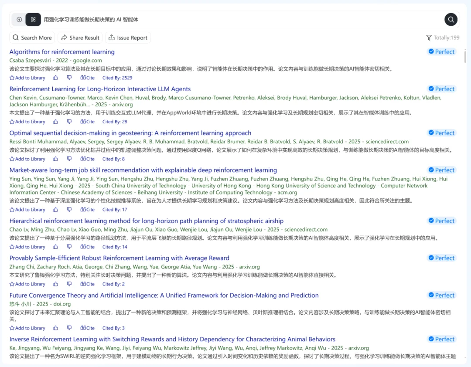Click into the search query text field

[240, 20]
